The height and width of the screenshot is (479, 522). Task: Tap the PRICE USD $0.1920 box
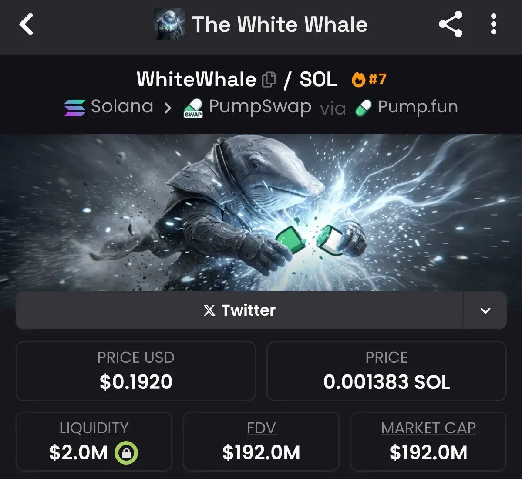coord(136,371)
